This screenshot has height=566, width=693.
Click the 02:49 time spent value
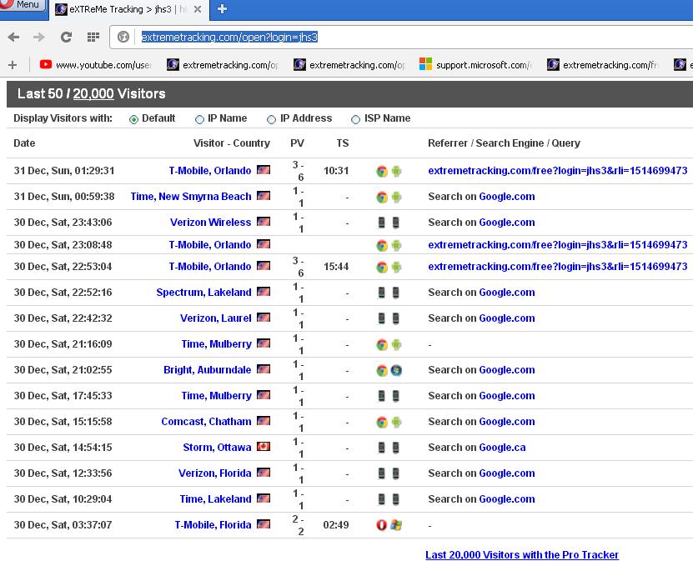pyautogui.click(x=336, y=525)
